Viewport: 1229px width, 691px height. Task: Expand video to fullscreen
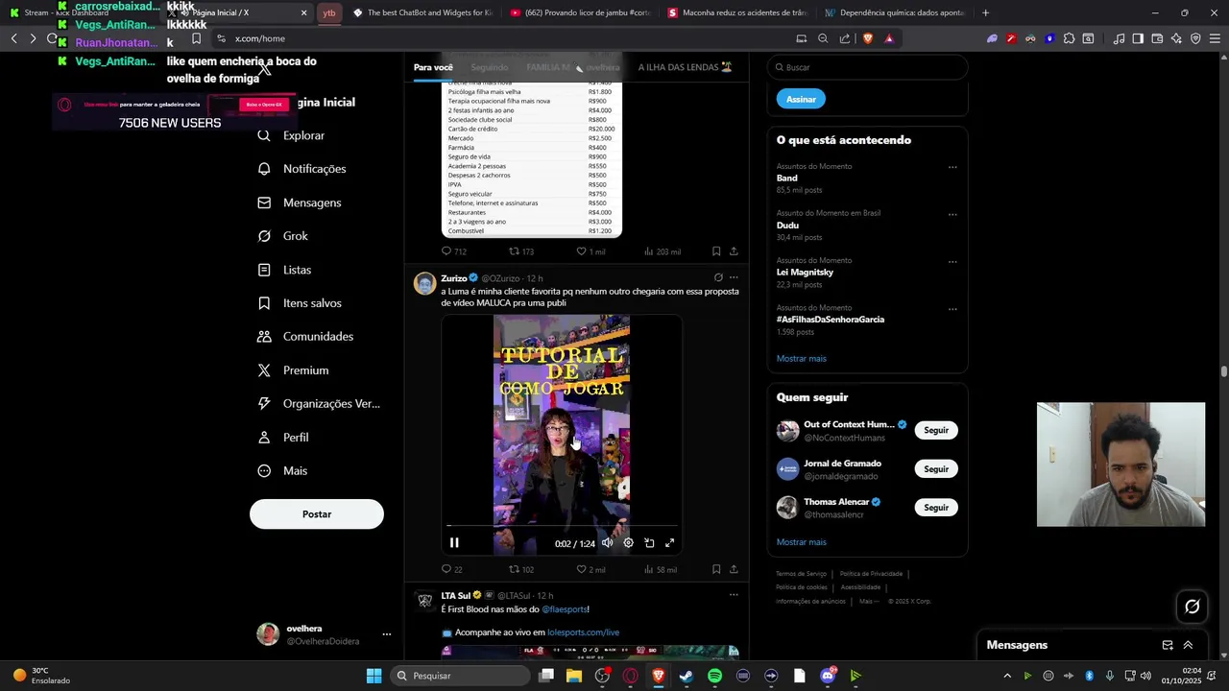[670, 543]
